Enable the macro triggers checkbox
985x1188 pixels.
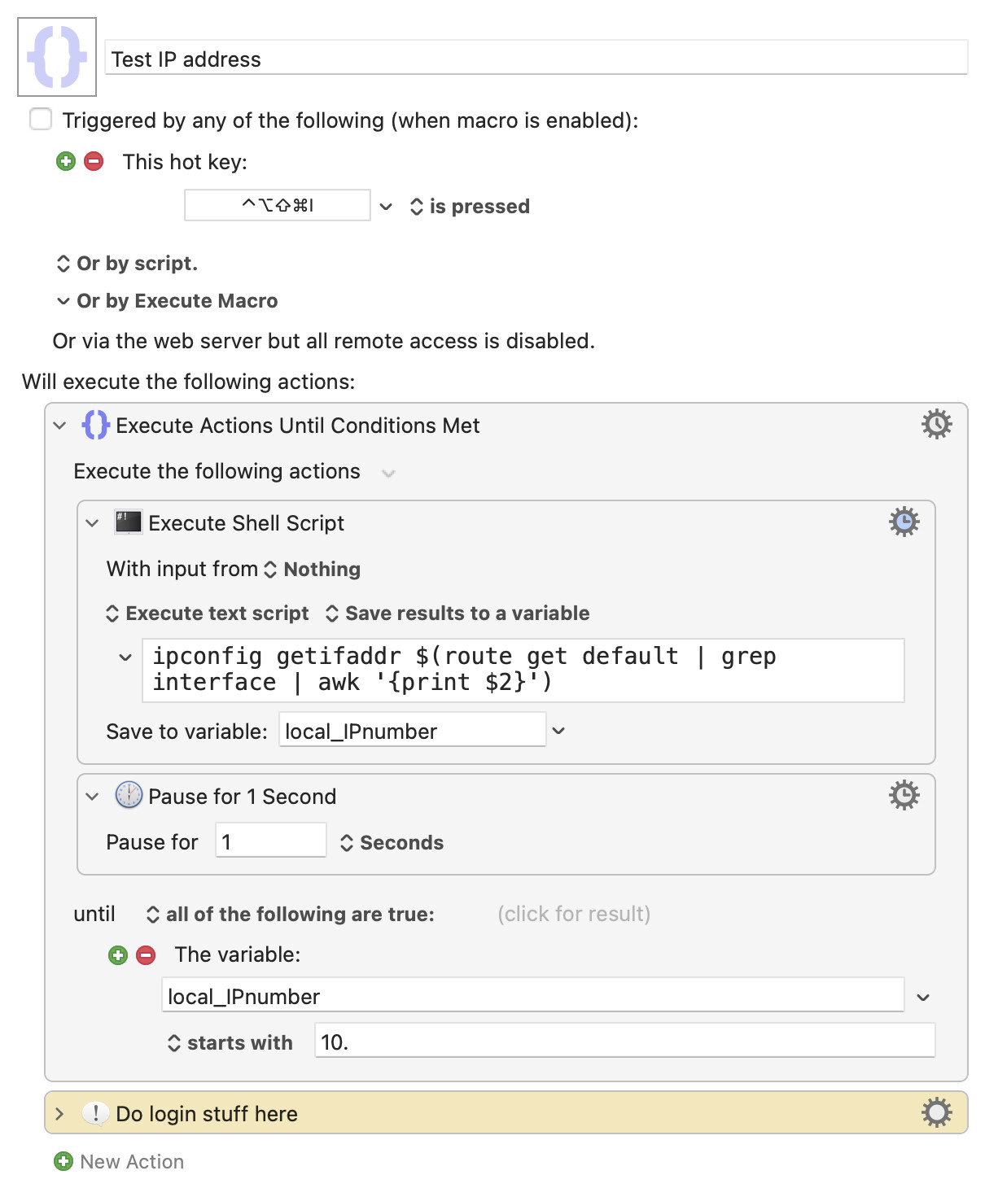click(41, 120)
